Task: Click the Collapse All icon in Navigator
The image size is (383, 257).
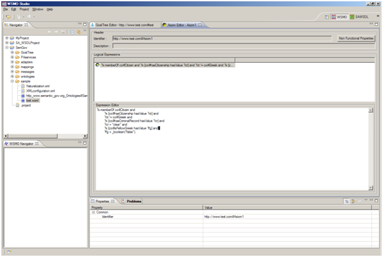Action: click(72, 32)
